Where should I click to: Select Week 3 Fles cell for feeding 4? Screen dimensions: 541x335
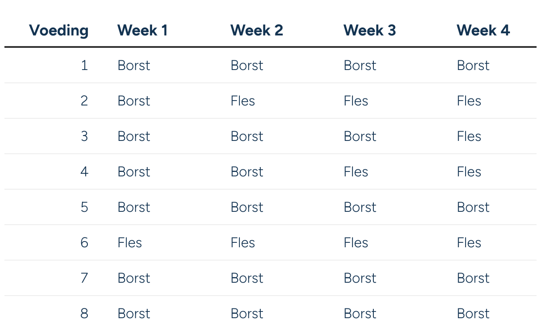click(356, 172)
